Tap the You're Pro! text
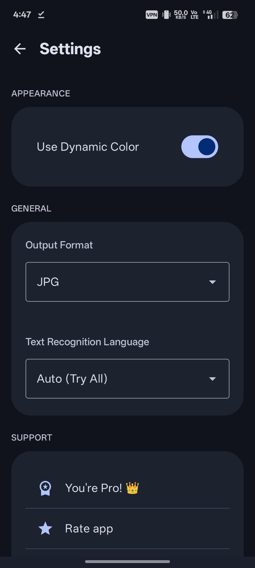The height and width of the screenshot is (568, 255). click(x=93, y=488)
